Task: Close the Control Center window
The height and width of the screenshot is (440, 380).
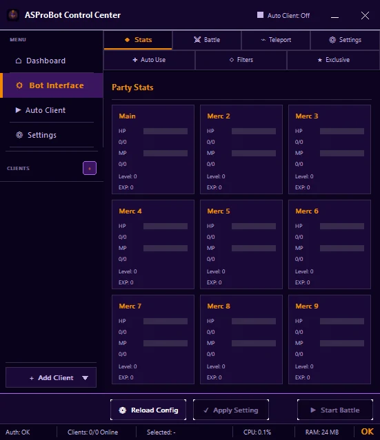Action: click(x=365, y=15)
